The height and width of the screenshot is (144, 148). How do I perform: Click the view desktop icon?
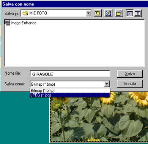(108, 13)
